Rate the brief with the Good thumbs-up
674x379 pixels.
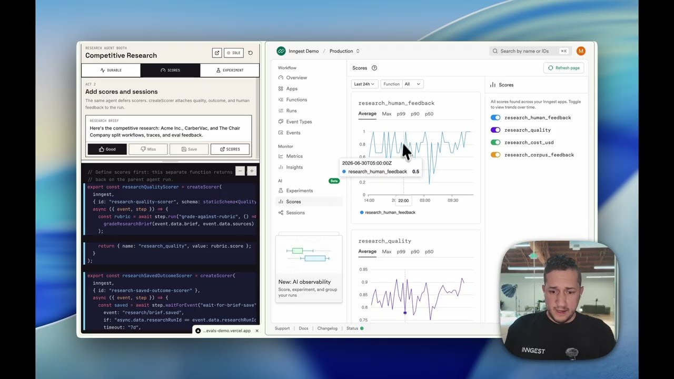(107, 149)
